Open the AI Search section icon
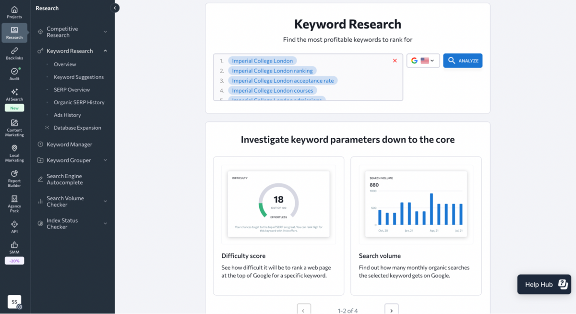The width and height of the screenshot is (576, 314). (x=14, y=95)
